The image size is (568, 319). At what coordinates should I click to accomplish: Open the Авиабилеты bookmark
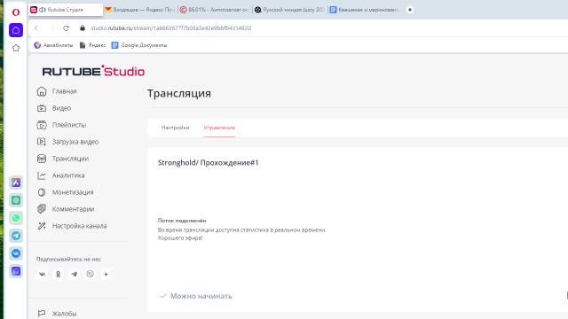pyautogui.click(x=53, y=45)
